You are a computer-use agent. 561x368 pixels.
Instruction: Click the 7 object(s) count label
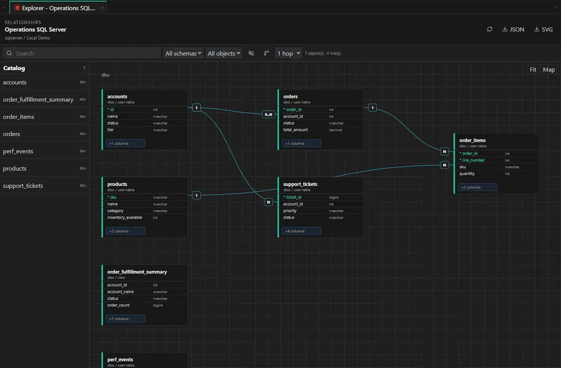314,53
